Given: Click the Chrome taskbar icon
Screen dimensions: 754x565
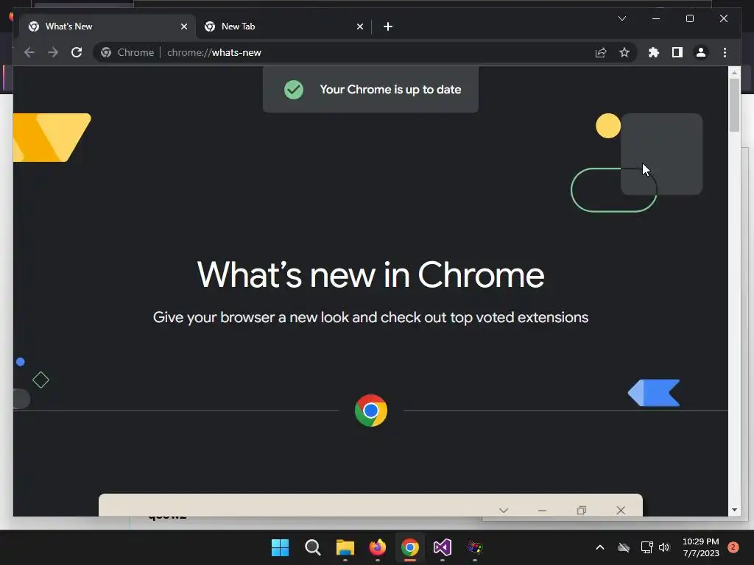Looking at the screenshot, I should (x=409, y=547).
